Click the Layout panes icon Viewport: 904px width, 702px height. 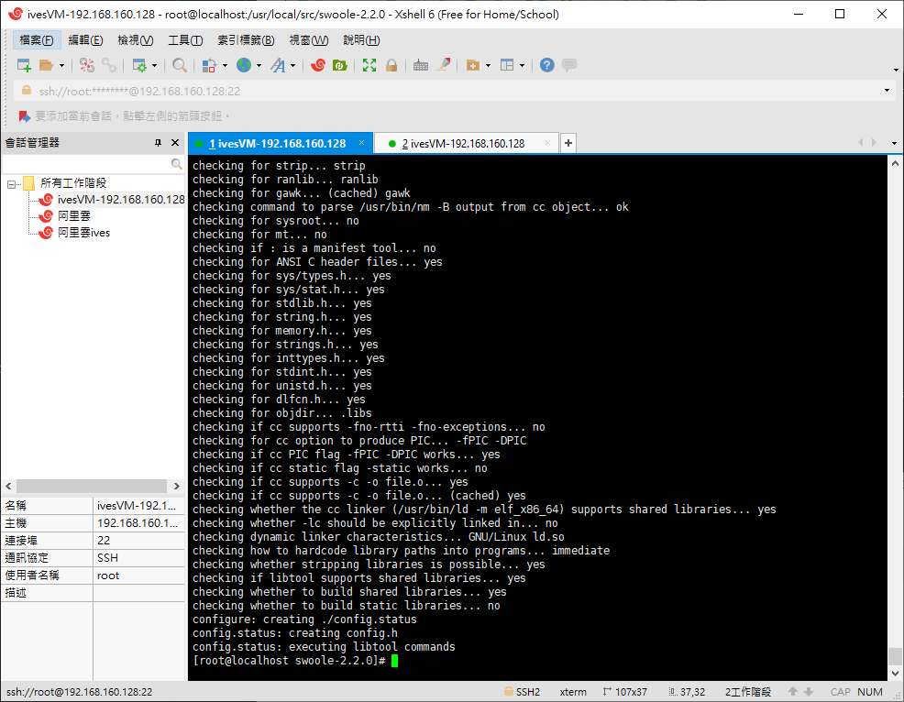click(x=507, y=65)
